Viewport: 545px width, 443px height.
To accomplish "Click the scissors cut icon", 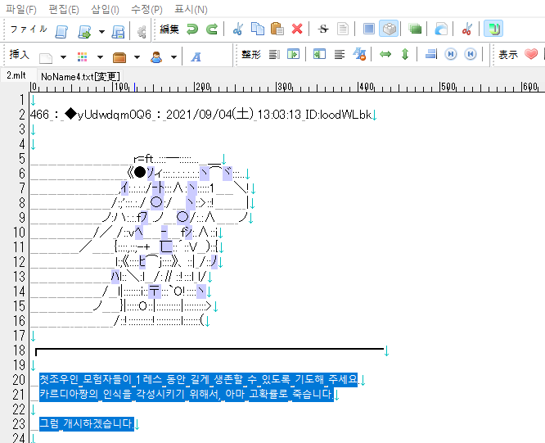I will [x=238, y=29].
